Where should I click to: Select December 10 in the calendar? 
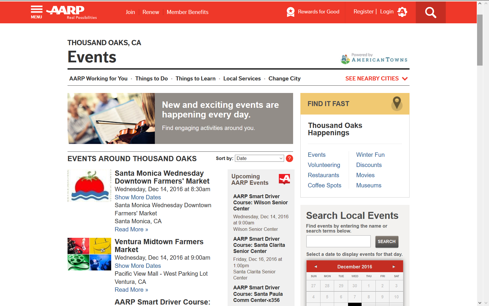click(396, 297)
